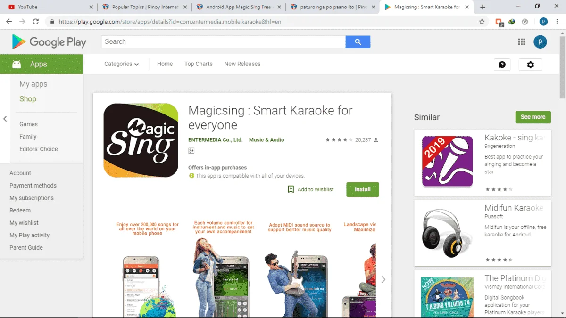Image resolution: width=566 pixels, height=318 pixels.
Task: Switch to the Android App Magic Sing tab
Action: tap(240, 7)
